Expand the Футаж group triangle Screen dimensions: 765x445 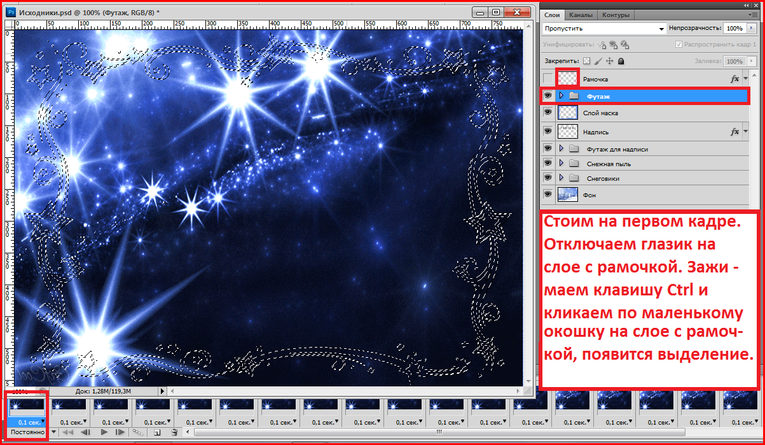click(561, 95)
